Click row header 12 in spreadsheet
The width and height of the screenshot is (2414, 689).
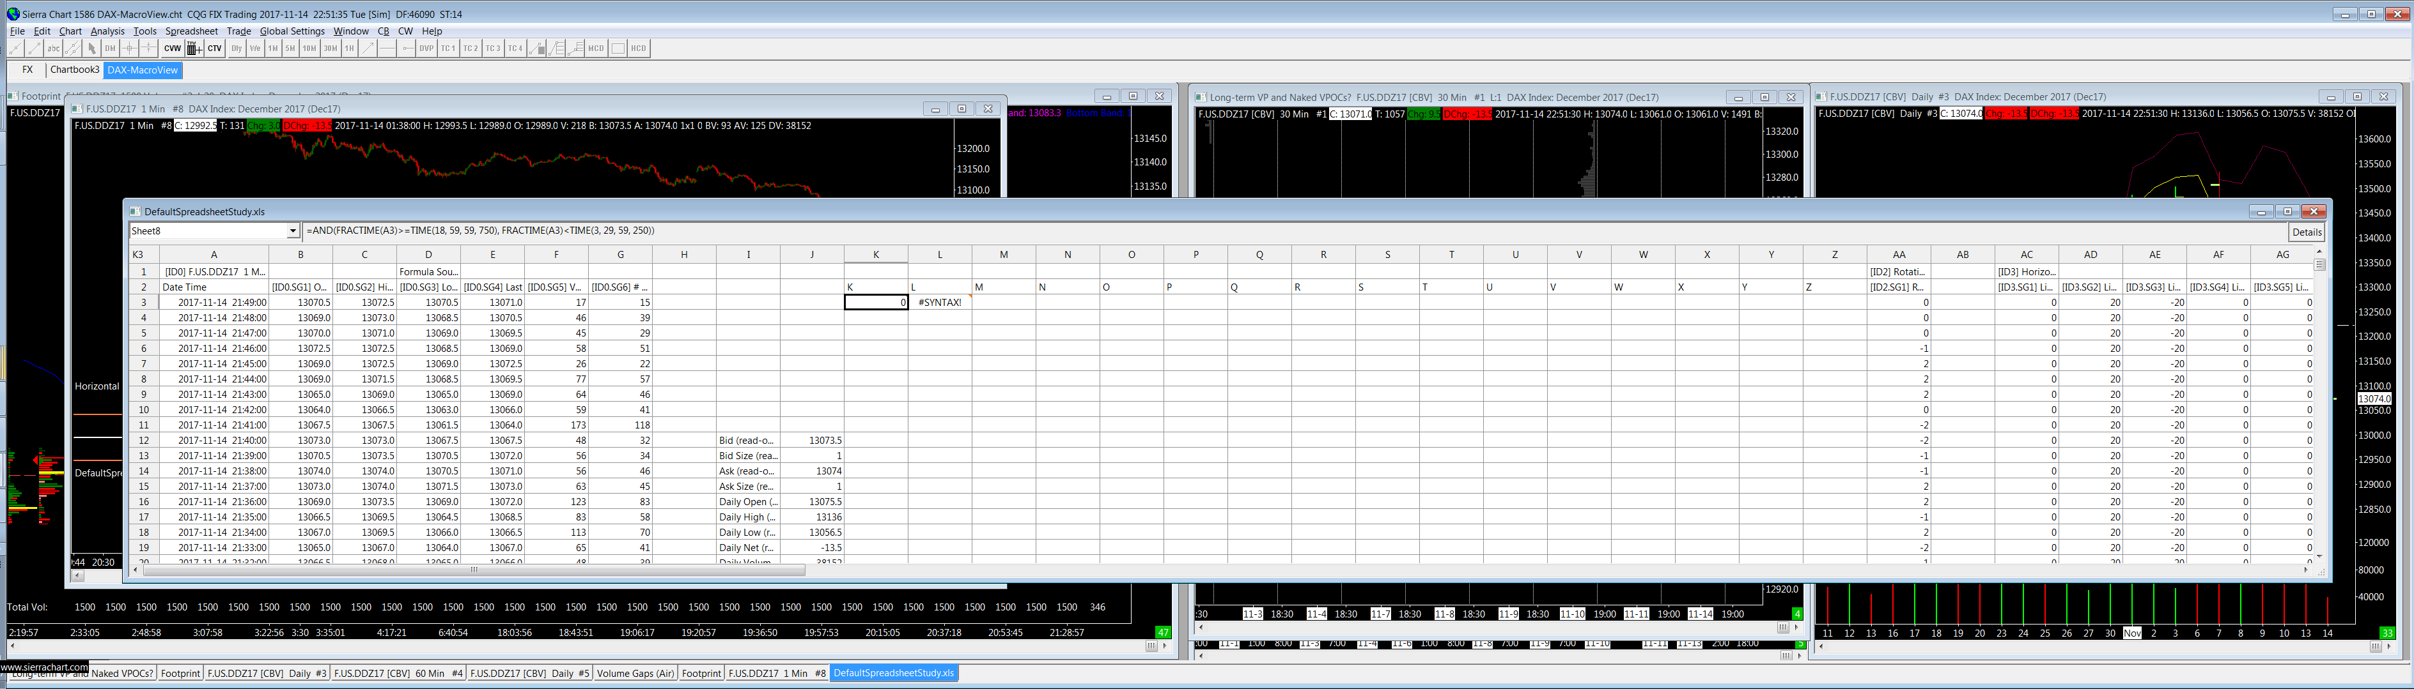tap(143, 441)
